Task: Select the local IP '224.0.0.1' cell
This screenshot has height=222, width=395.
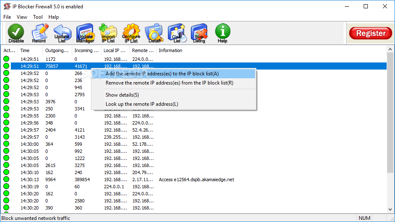Action: [114, 187]
